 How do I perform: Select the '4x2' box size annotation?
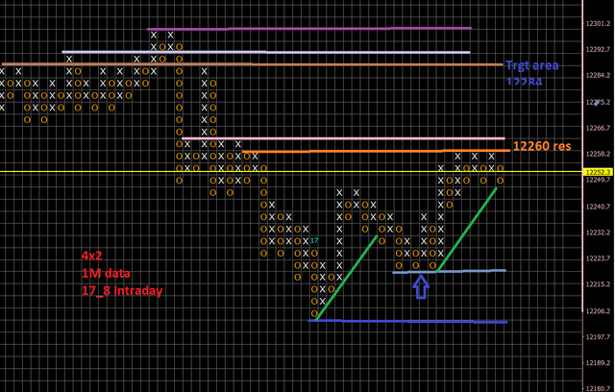coord(92,256)
